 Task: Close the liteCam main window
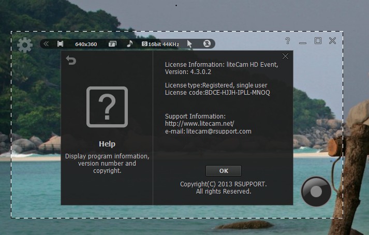click(333, 41)
